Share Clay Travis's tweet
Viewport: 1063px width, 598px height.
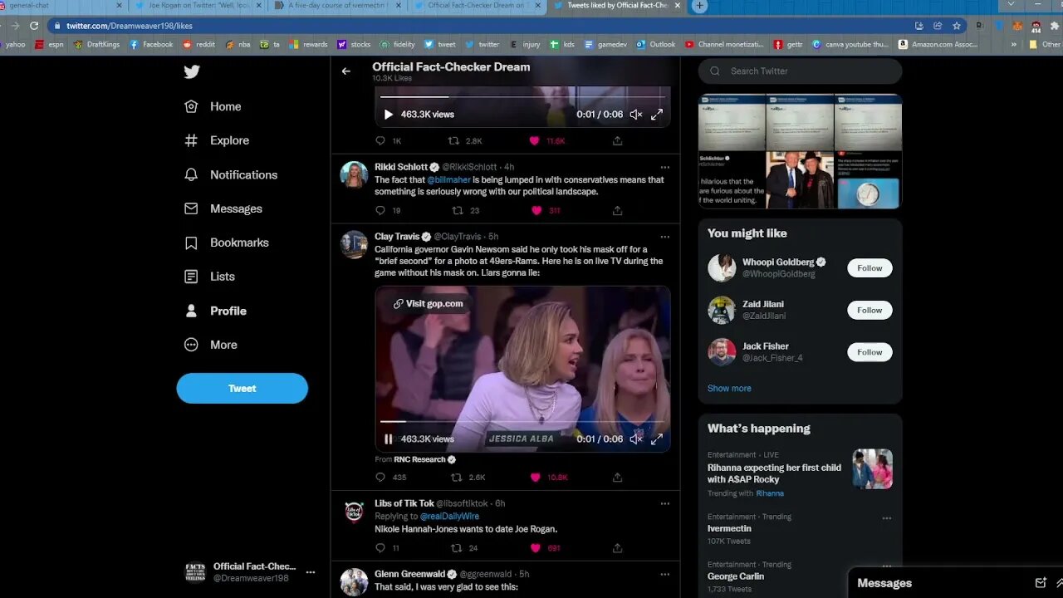pyautogui.click(x=617, y=478)
